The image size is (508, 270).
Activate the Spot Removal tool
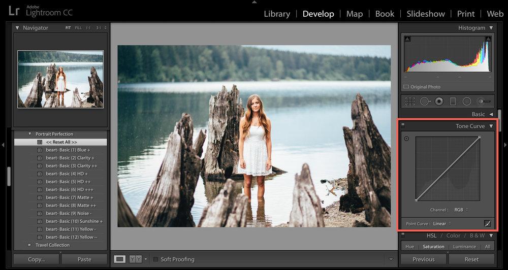(x=425, y=101)
